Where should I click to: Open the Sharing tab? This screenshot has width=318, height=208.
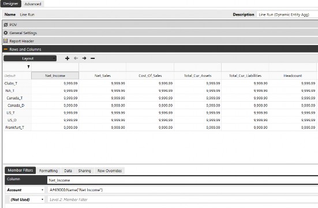coord(85,170)
